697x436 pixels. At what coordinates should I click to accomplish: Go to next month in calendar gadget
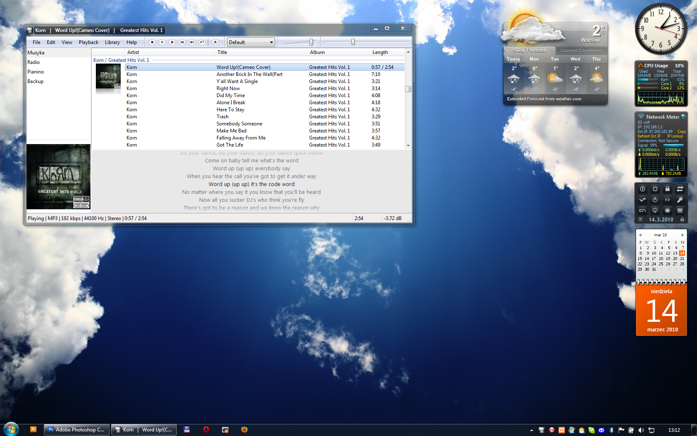(682, 235)
